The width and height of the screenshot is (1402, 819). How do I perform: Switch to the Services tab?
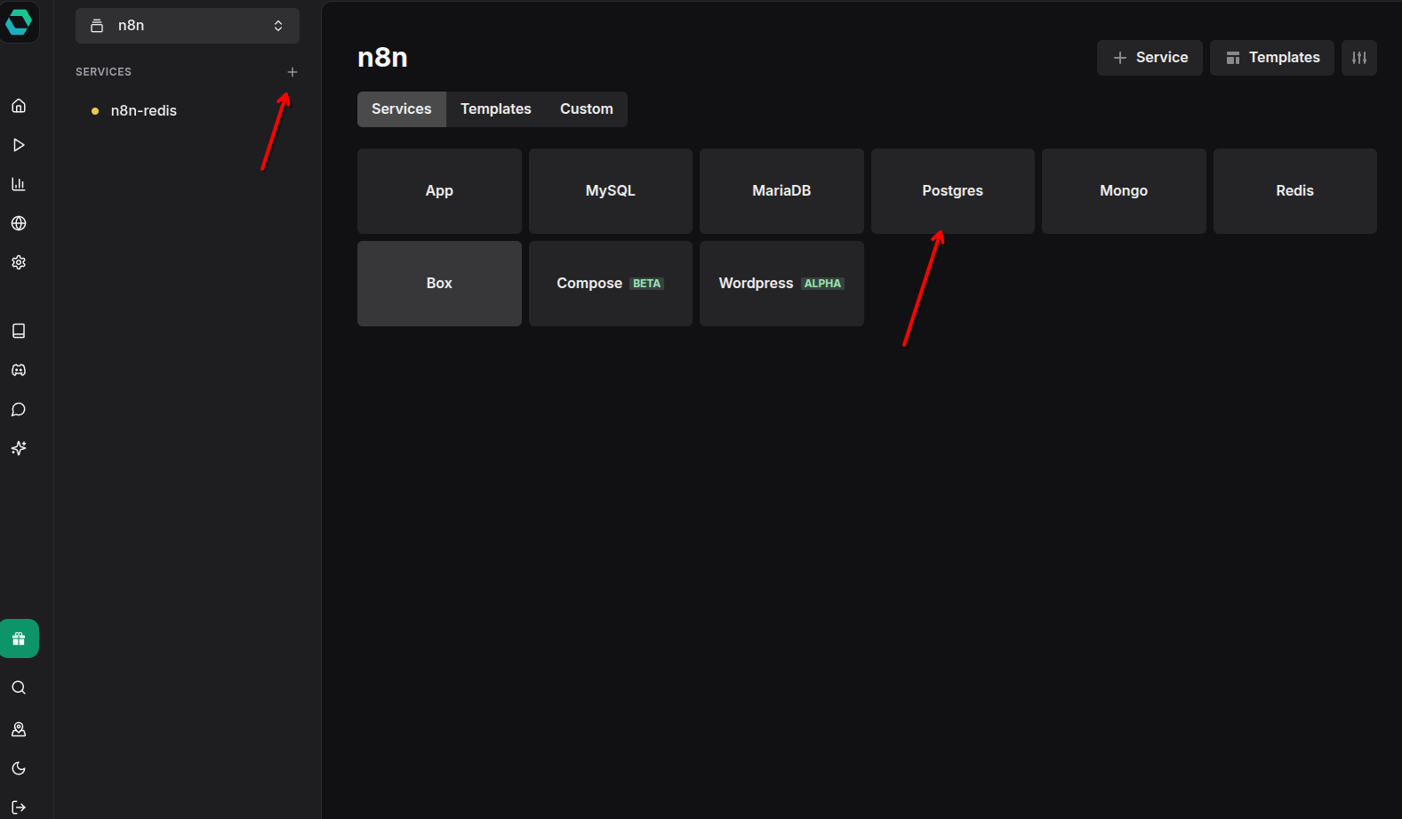402,109
